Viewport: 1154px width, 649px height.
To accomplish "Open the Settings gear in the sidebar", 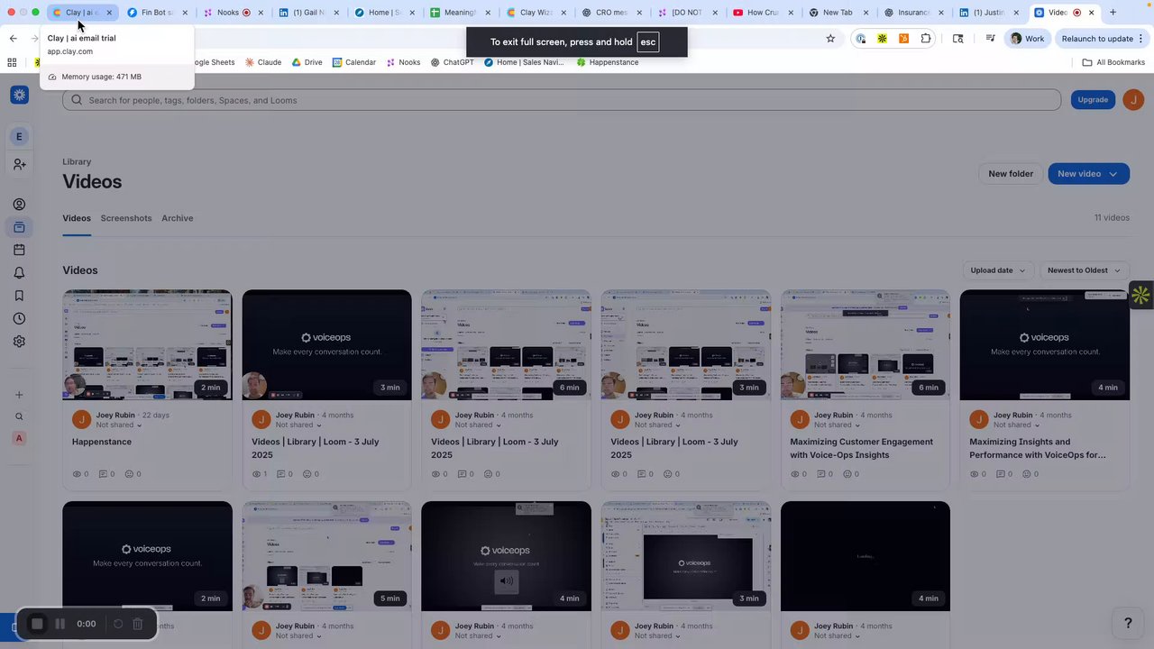I will pyautogui.click(x=19, y=342).
